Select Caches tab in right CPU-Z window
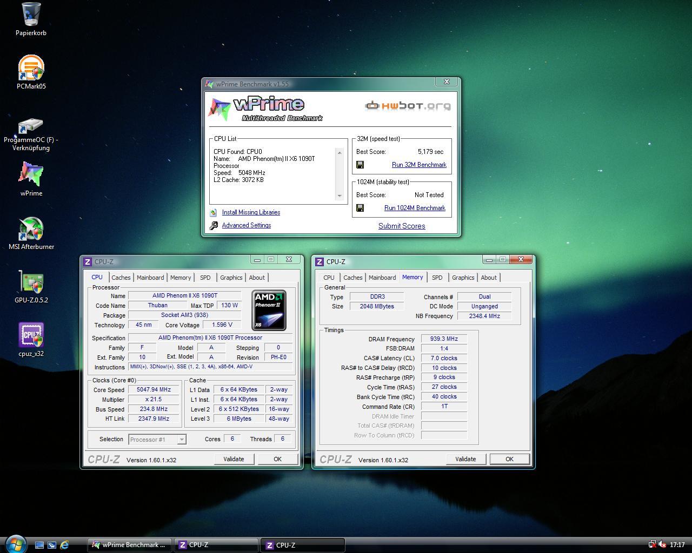 pyautogui.click(x=353, y=278)
